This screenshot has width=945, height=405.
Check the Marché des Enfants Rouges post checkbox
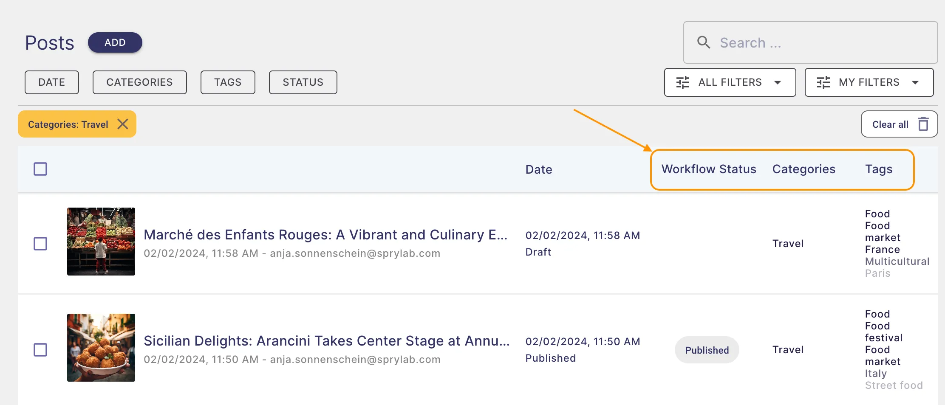pyautogui.click(x=40, y=244)
